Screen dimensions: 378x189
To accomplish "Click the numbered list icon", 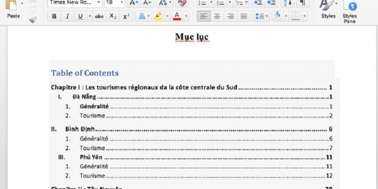I will [x=220, y=3].
